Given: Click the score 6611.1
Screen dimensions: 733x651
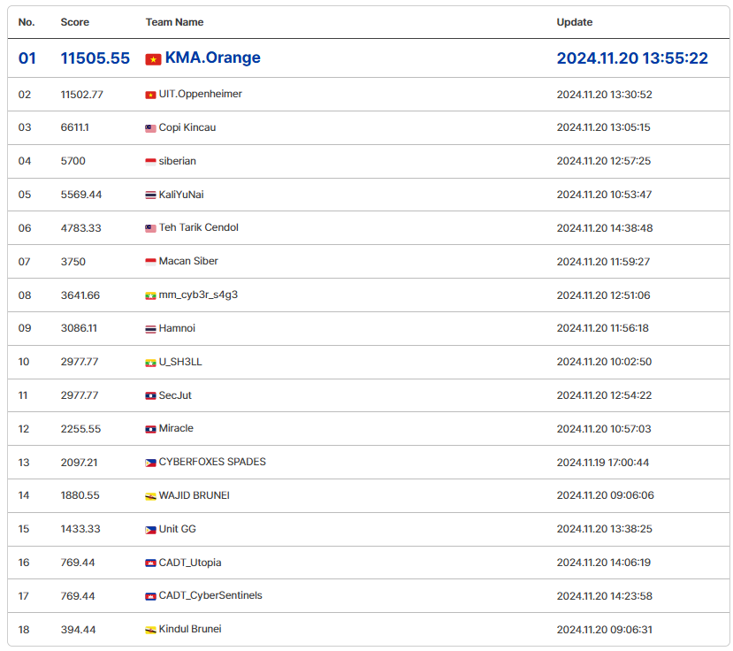Looking at the screenshot, I should coord(75,127).
